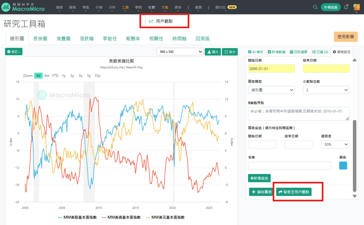Open the 專區 menu
364x225 pixels.
pyautogui.click(x=86, y=7)
